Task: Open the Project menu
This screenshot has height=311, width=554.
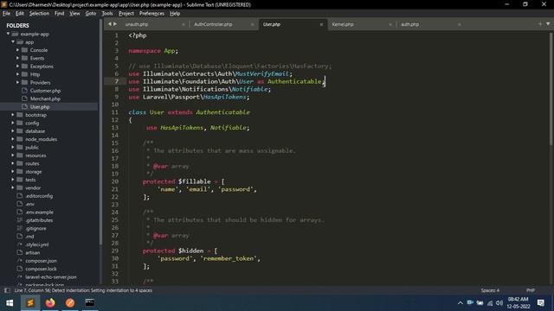Action: coord(126,14)
